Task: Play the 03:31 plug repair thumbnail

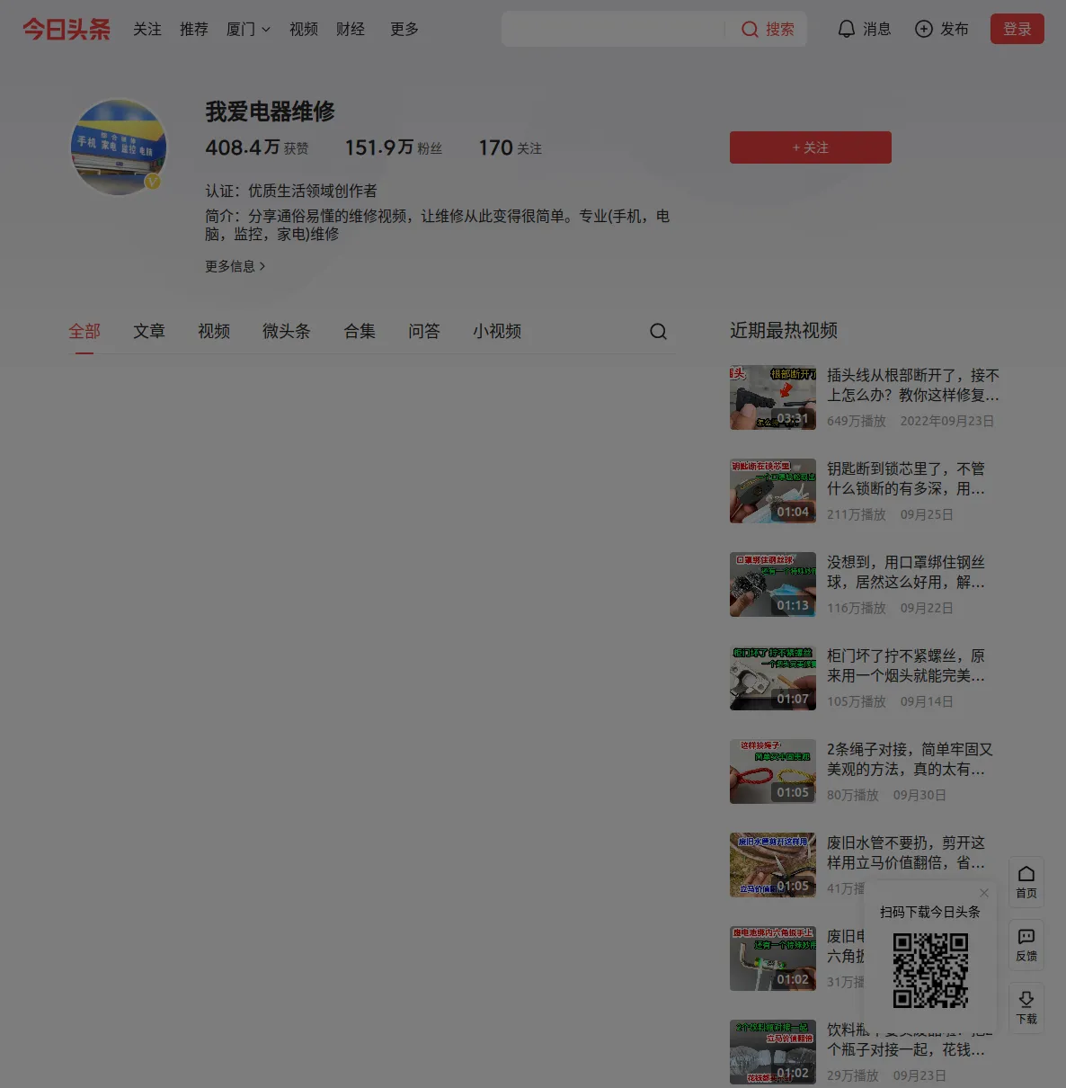Action: click(x=773, y=397)
